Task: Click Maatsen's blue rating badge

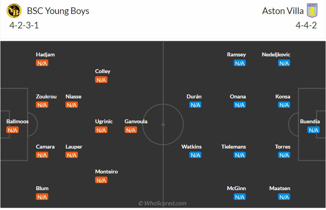Action: (x=284, y=197)
